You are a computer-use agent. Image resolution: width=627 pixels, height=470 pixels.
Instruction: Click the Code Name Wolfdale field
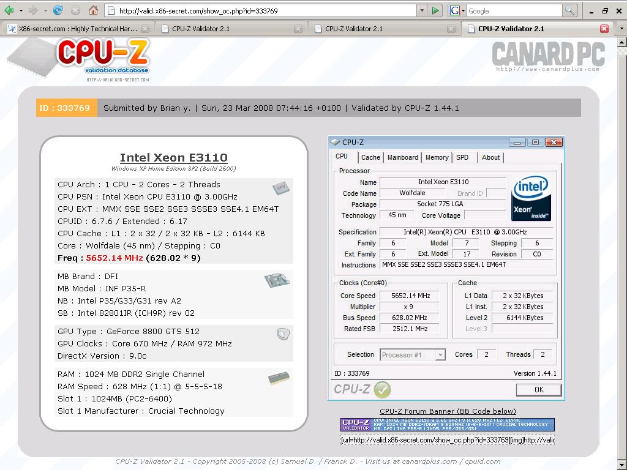click(412, 193)
